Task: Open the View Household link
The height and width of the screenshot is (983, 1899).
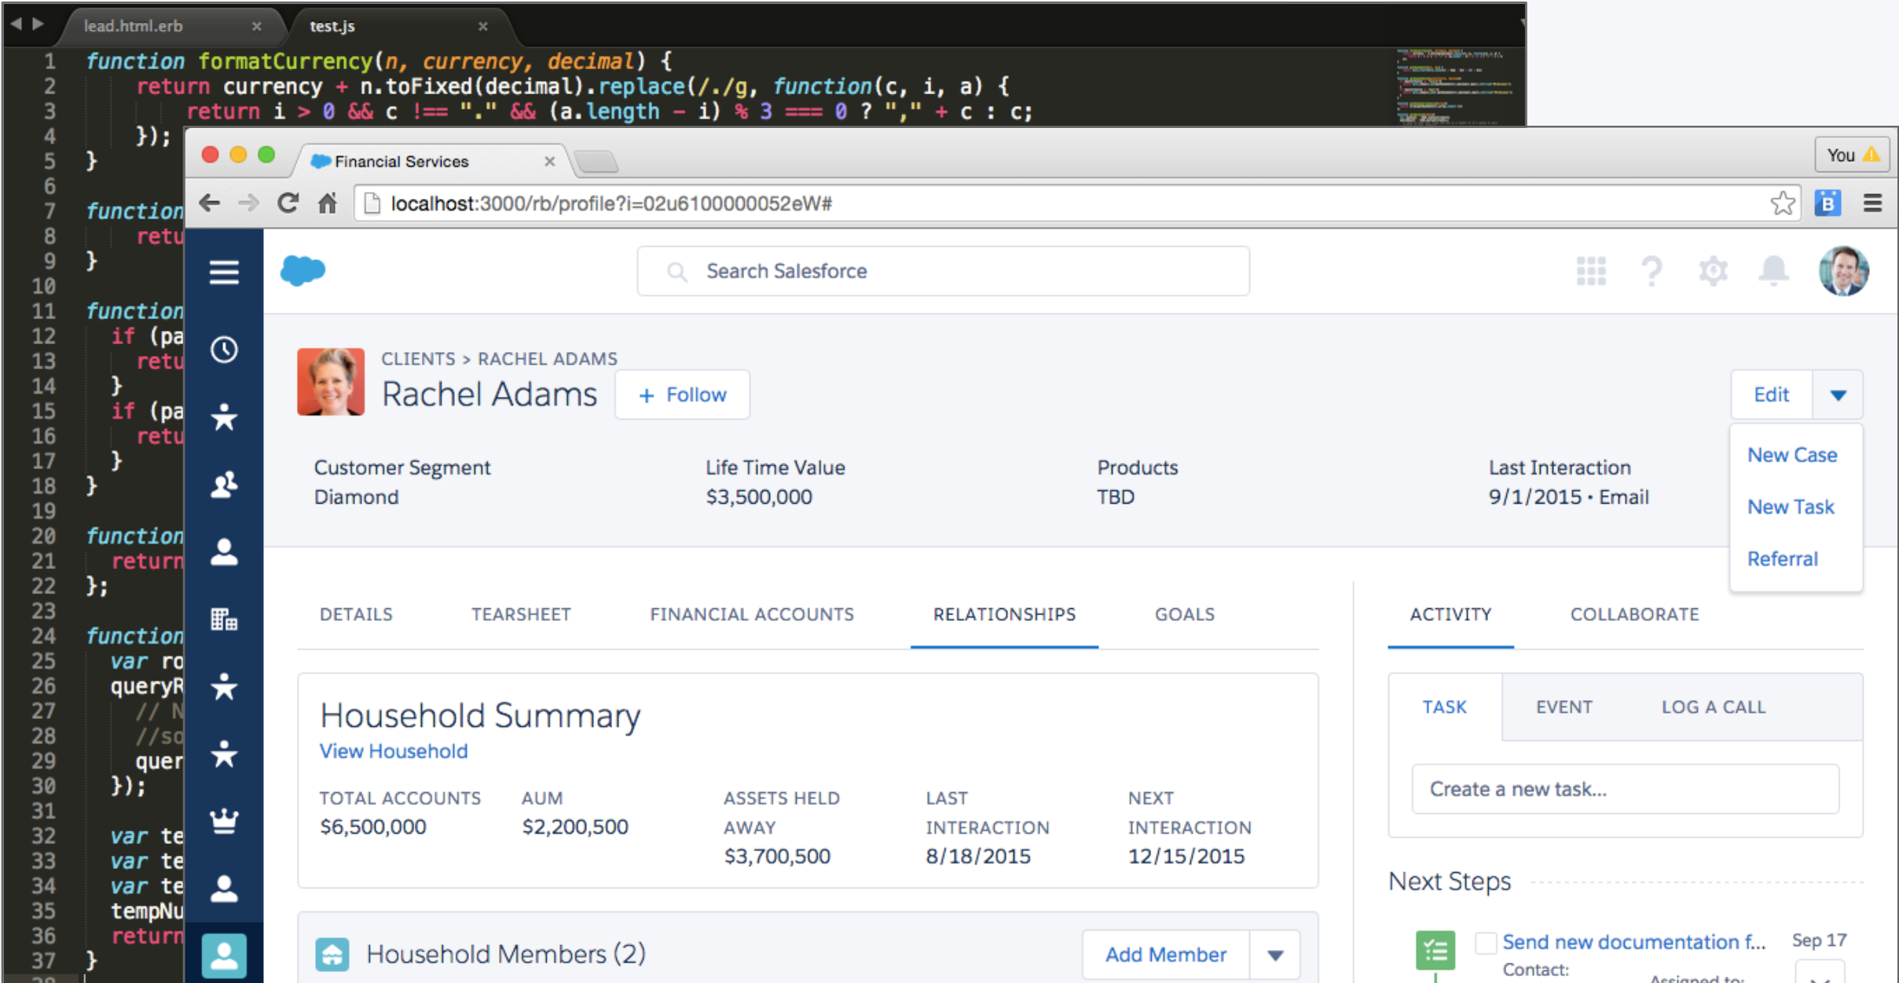Action: tap(393, 751)
